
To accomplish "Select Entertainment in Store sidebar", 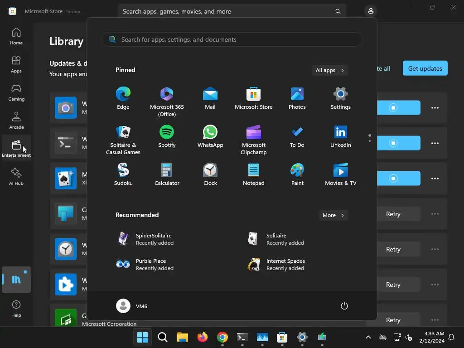I will [16, 149].
